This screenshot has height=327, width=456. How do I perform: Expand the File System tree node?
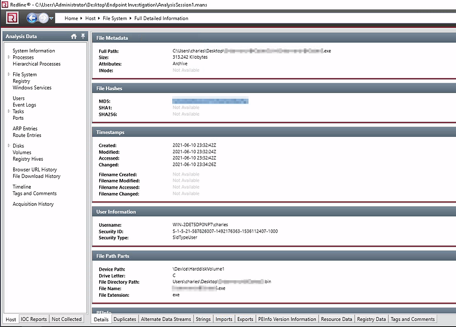point(9,75)
